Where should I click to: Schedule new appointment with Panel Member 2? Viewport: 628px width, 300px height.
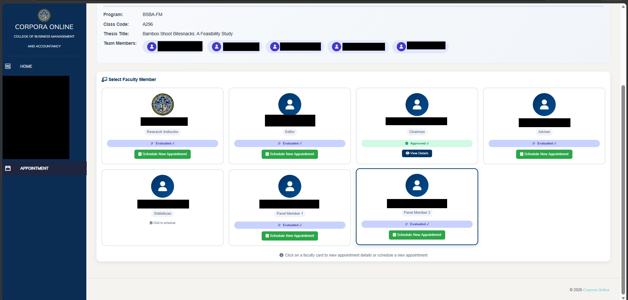(x=417, y=235)
